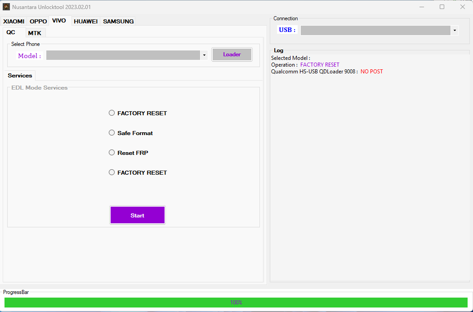Image resolution: width=473 pixels, height=312 pixels.
Task: Select the second FACTORY RESET radio option
Action: click(x=112, y=172)
